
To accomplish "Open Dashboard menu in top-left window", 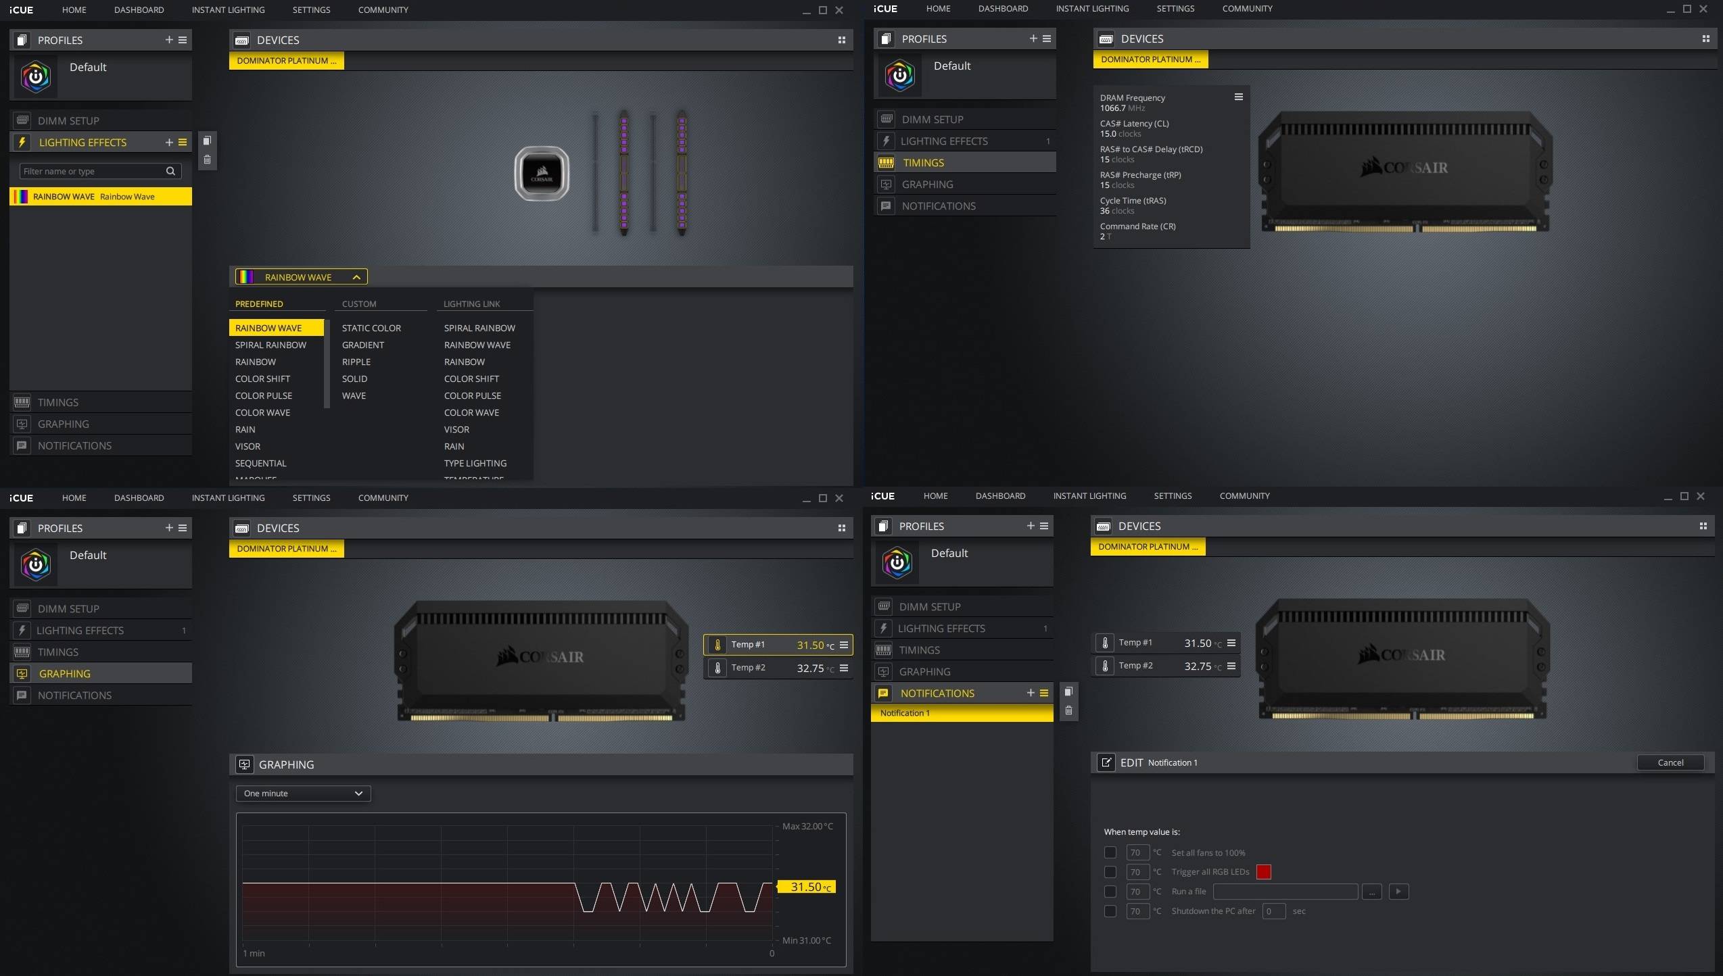I will (x=139, y=10).
